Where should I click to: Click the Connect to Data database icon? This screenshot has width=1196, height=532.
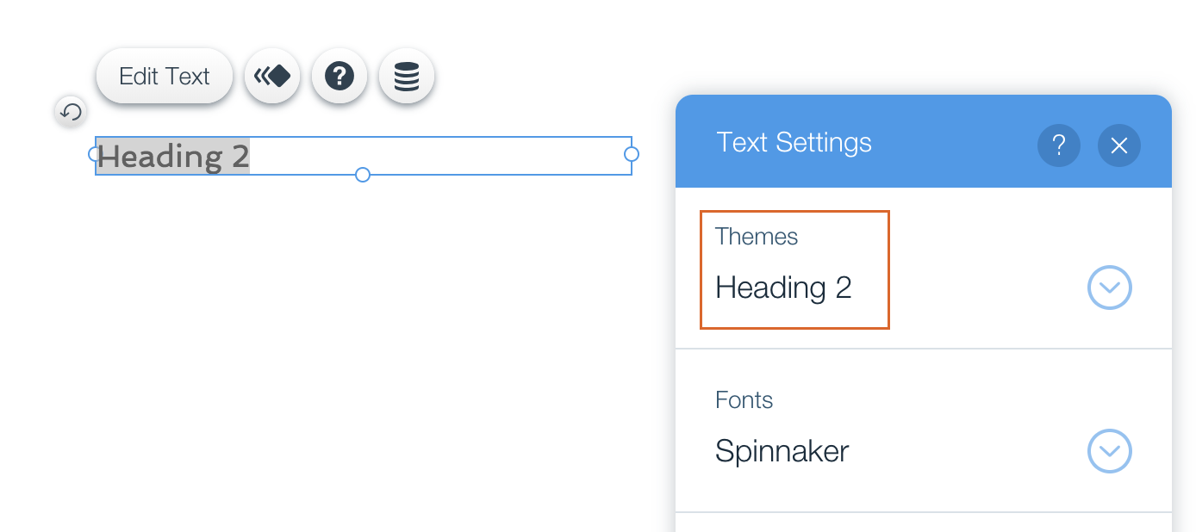[x=407, y=77]
